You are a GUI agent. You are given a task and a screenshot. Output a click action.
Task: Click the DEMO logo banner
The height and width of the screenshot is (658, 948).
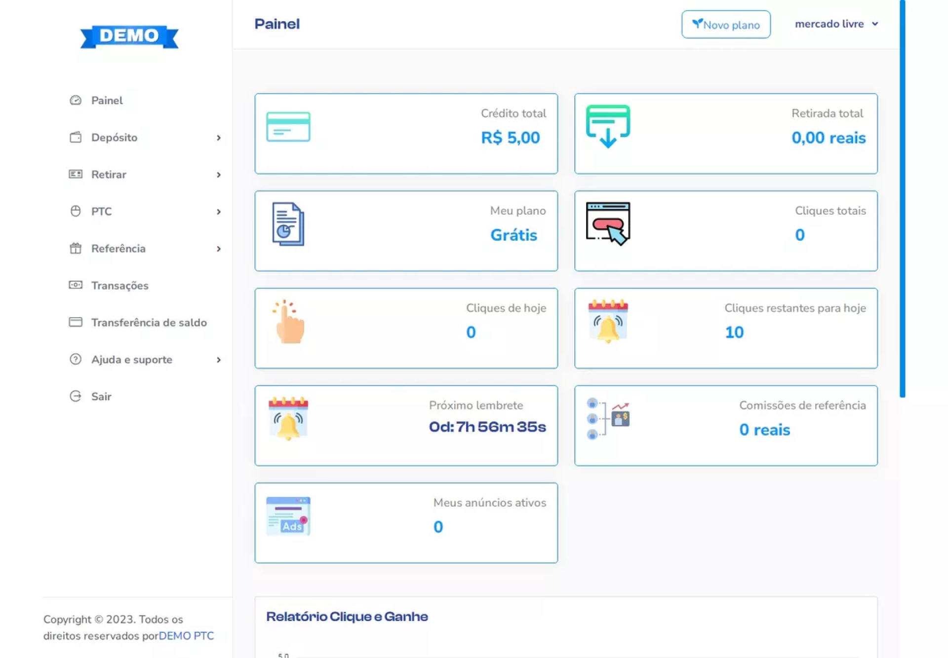129,36
